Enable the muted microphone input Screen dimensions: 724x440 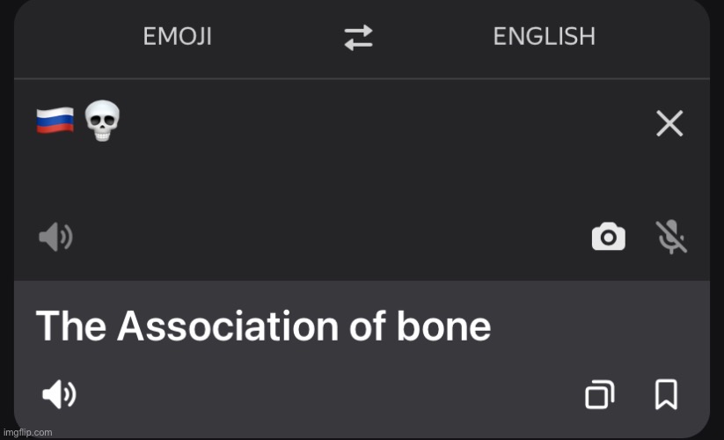[671, 237]
